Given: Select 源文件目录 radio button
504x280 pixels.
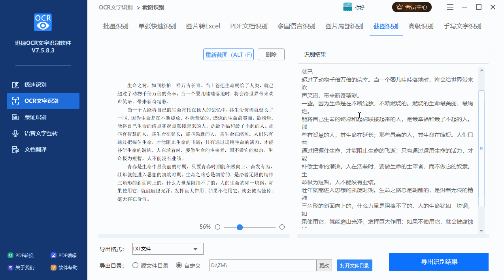Looking at the screenshot, I should [135, 265].
